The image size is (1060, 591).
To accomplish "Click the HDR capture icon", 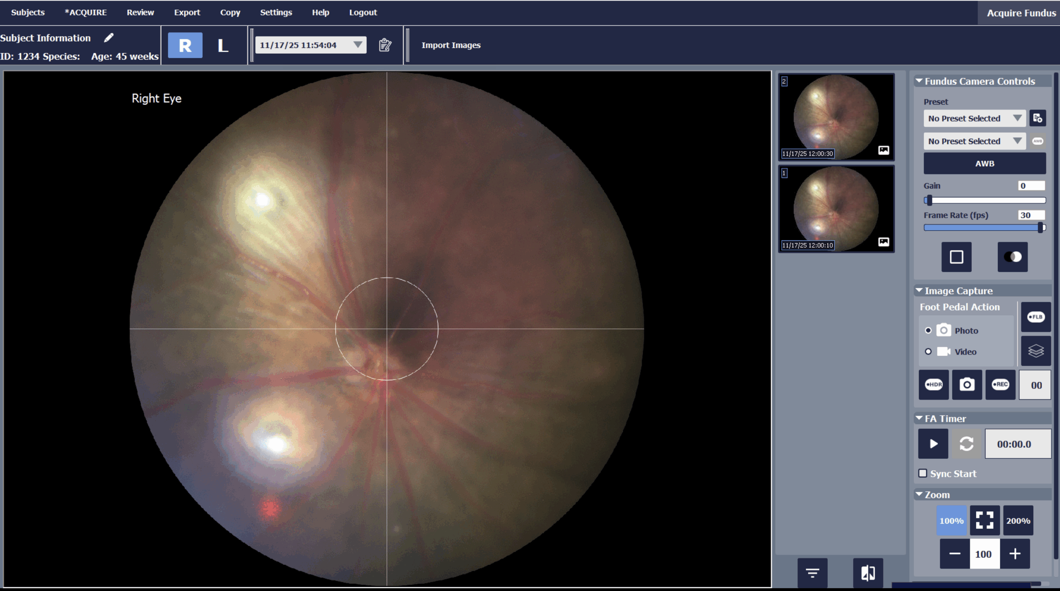I will 933,384.
